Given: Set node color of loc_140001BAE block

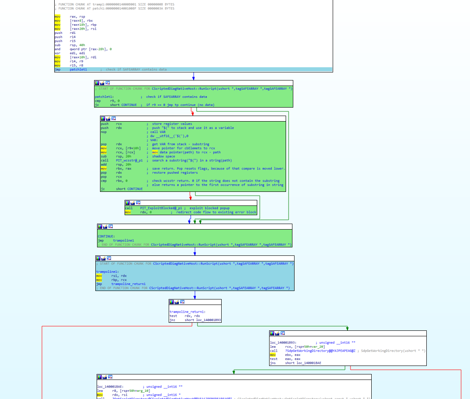Looking at the screenshot, I should 100,377.
